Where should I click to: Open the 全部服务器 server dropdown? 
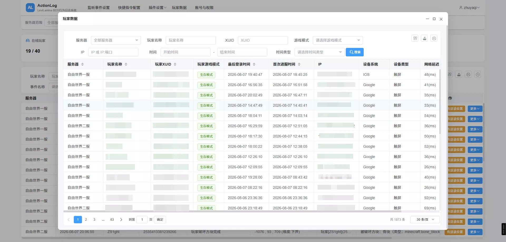tap(116, 40)
